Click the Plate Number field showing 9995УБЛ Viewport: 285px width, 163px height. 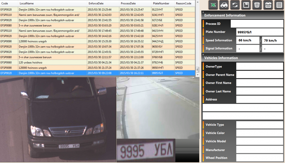click(x=259, y=32)
